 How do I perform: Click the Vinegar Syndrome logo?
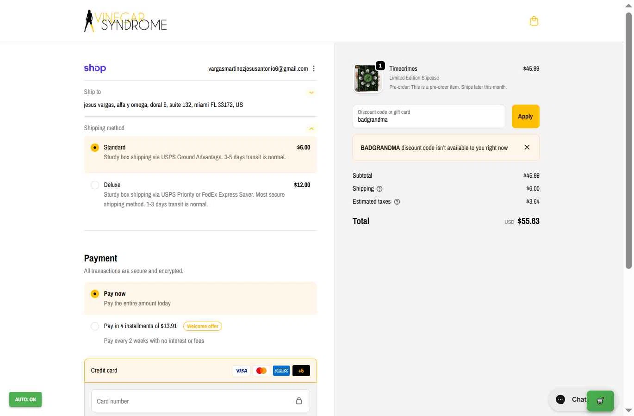(x=125, y=21)
